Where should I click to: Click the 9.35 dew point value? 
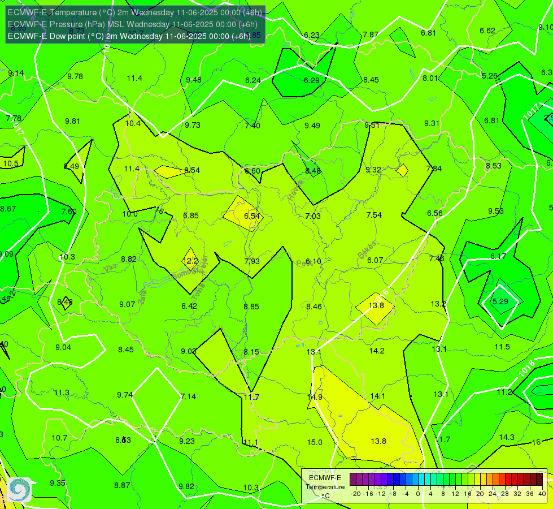[x=58, y=483]
